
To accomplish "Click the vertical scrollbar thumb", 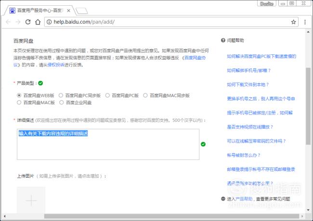I will pos(308,106).
